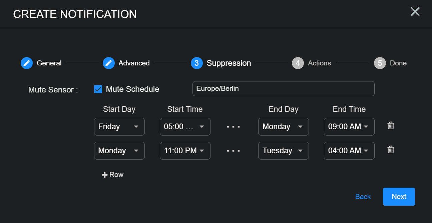This screenshot has width=432, height=223.
Task: Click the step 5 Done circle icon
Action: pyautogui.click(x=380, y=63)
